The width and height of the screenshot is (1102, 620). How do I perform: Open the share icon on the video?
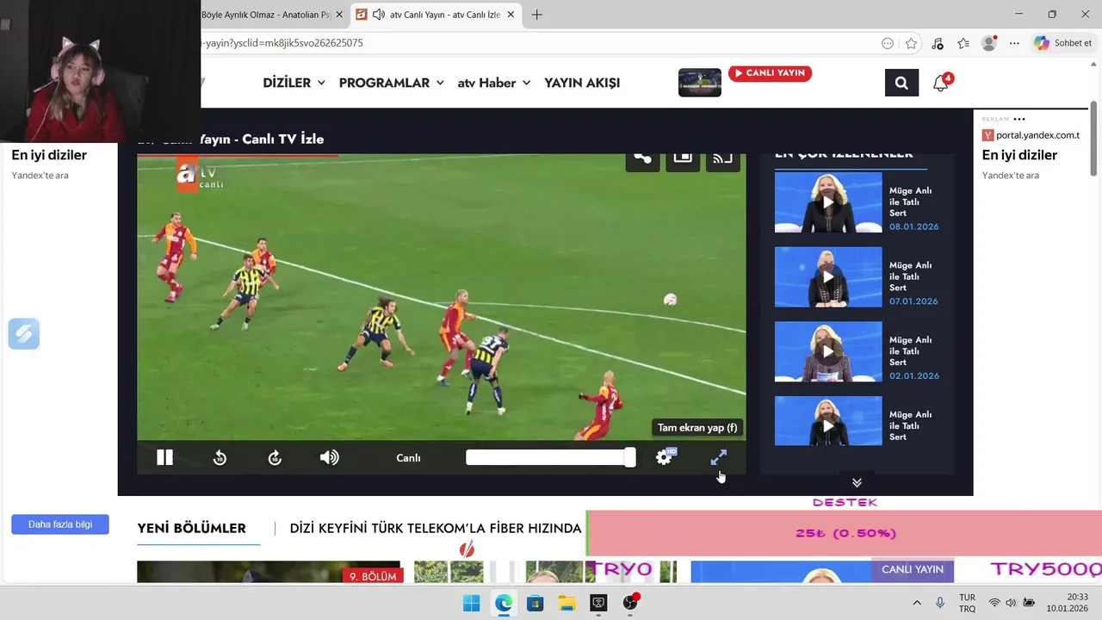pos(642,158)
